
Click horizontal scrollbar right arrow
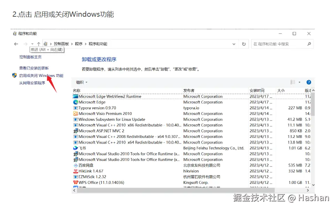click(x=308, y=191)
